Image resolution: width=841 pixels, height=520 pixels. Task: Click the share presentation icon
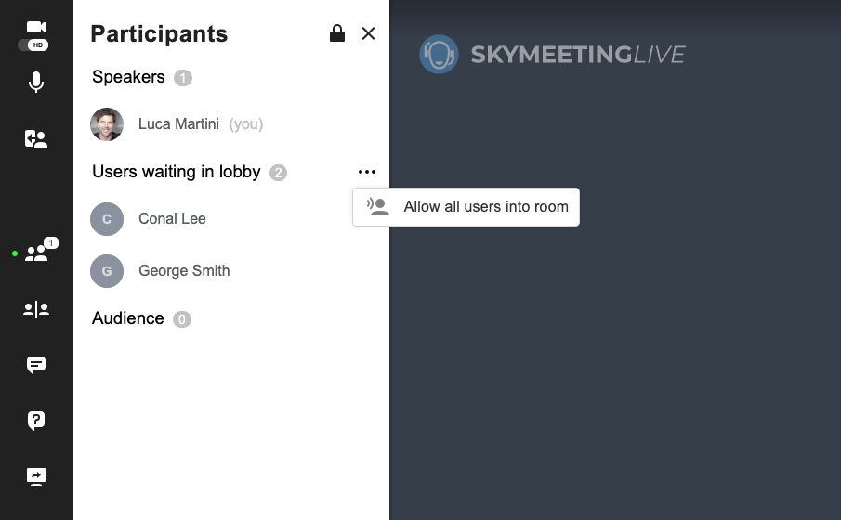(36, 476)
